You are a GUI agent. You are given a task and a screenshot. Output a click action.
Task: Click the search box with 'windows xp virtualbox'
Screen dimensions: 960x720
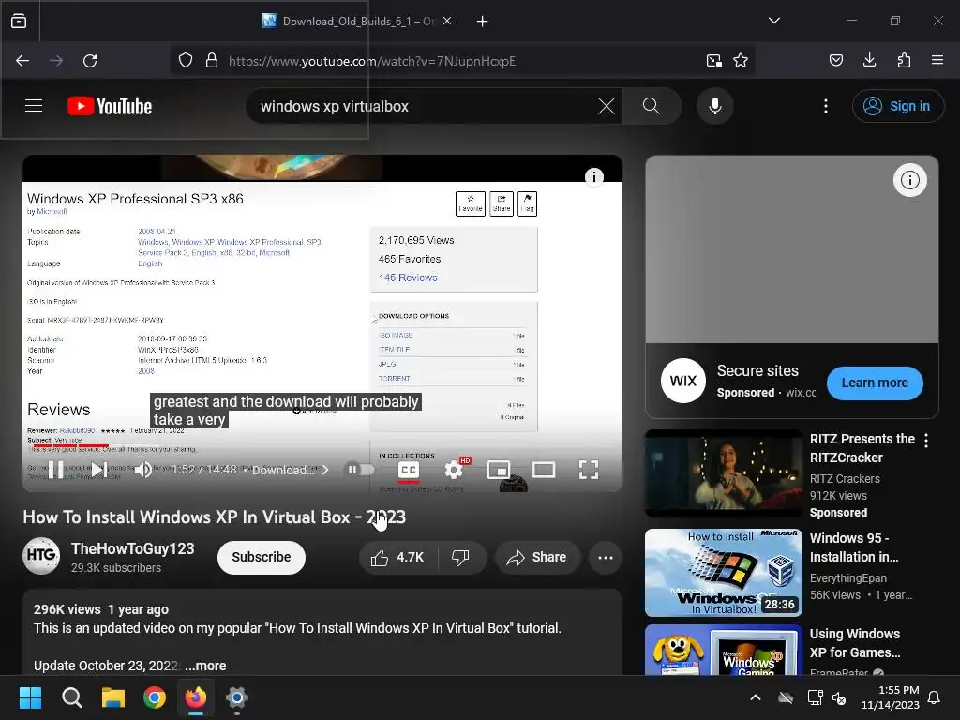coord(426,106)
